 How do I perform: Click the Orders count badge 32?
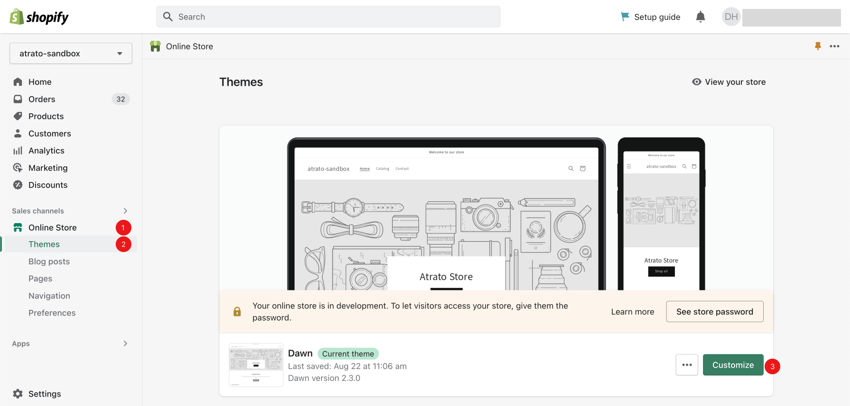pyautogui.click(x=121, y=99)
